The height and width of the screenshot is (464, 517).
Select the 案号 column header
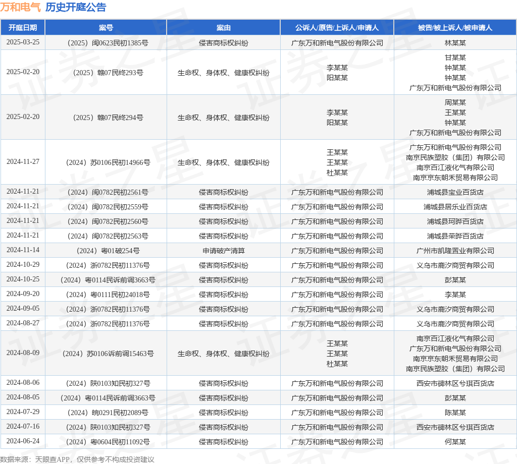point(106,28)
